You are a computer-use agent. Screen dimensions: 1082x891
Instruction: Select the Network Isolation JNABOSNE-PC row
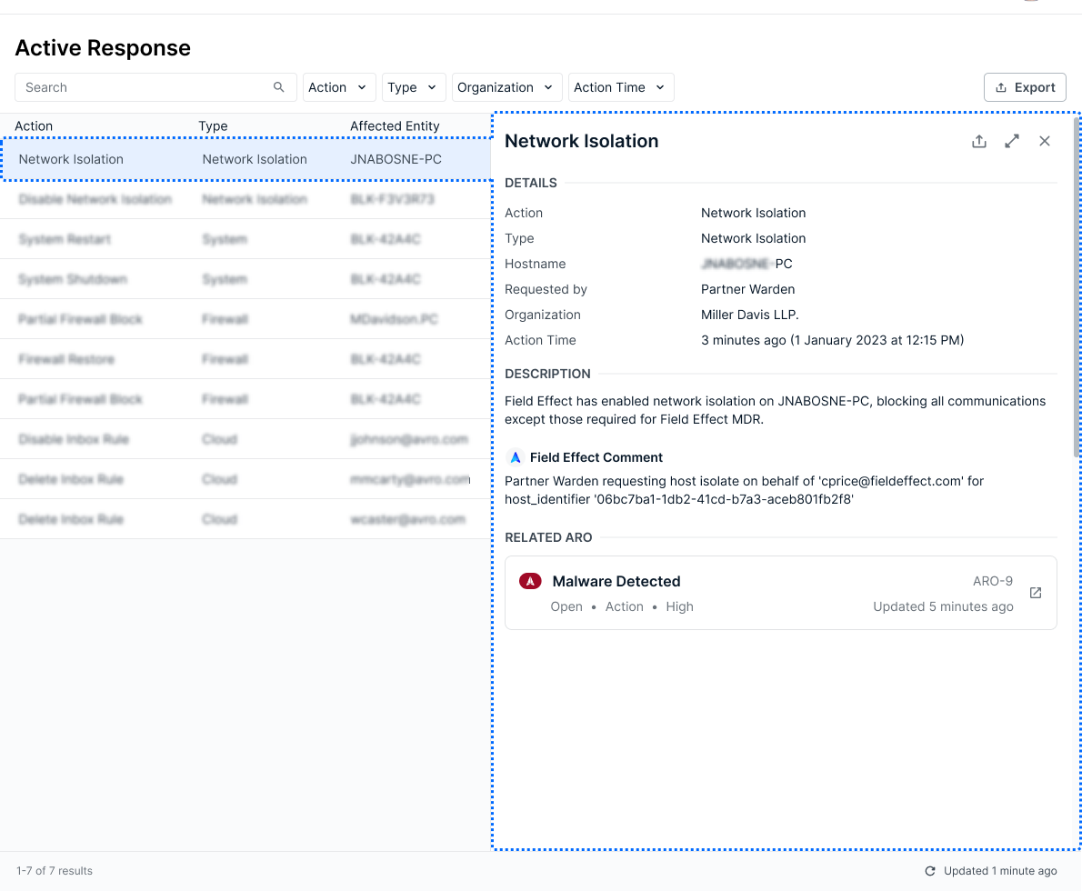245,159
